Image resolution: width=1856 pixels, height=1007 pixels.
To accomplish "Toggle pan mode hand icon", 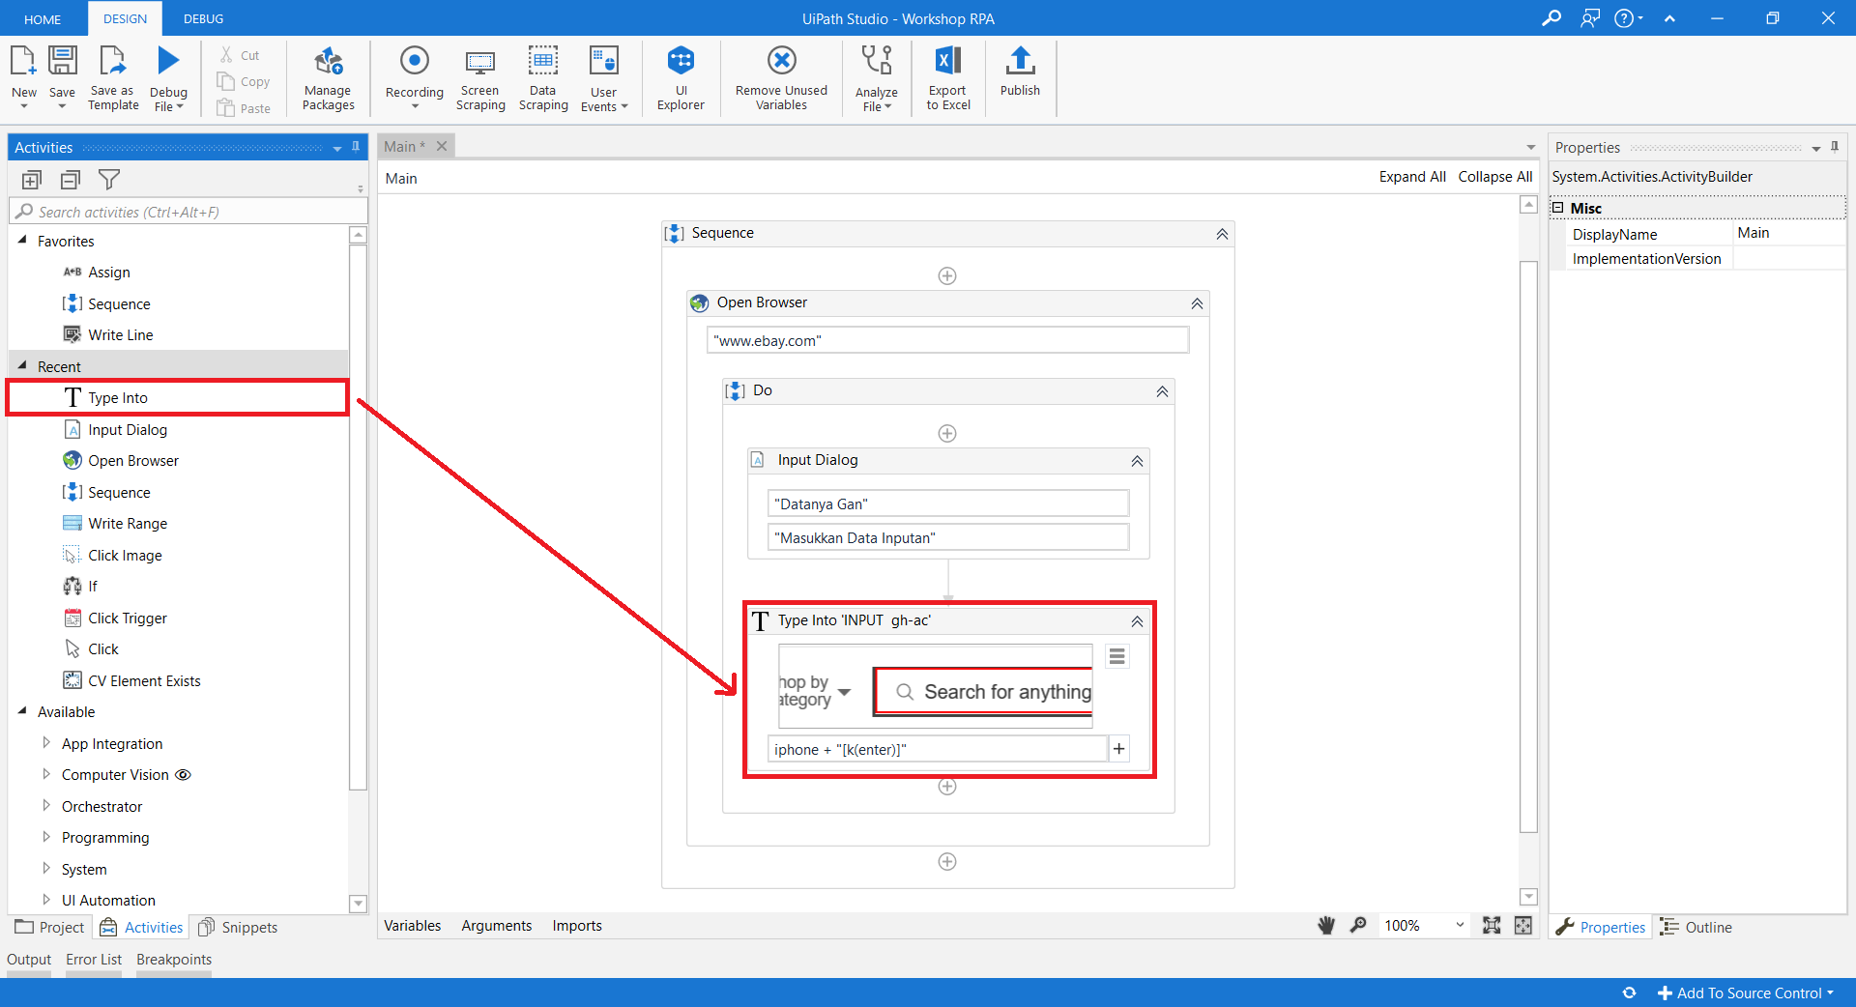I will coord(1326,926).
